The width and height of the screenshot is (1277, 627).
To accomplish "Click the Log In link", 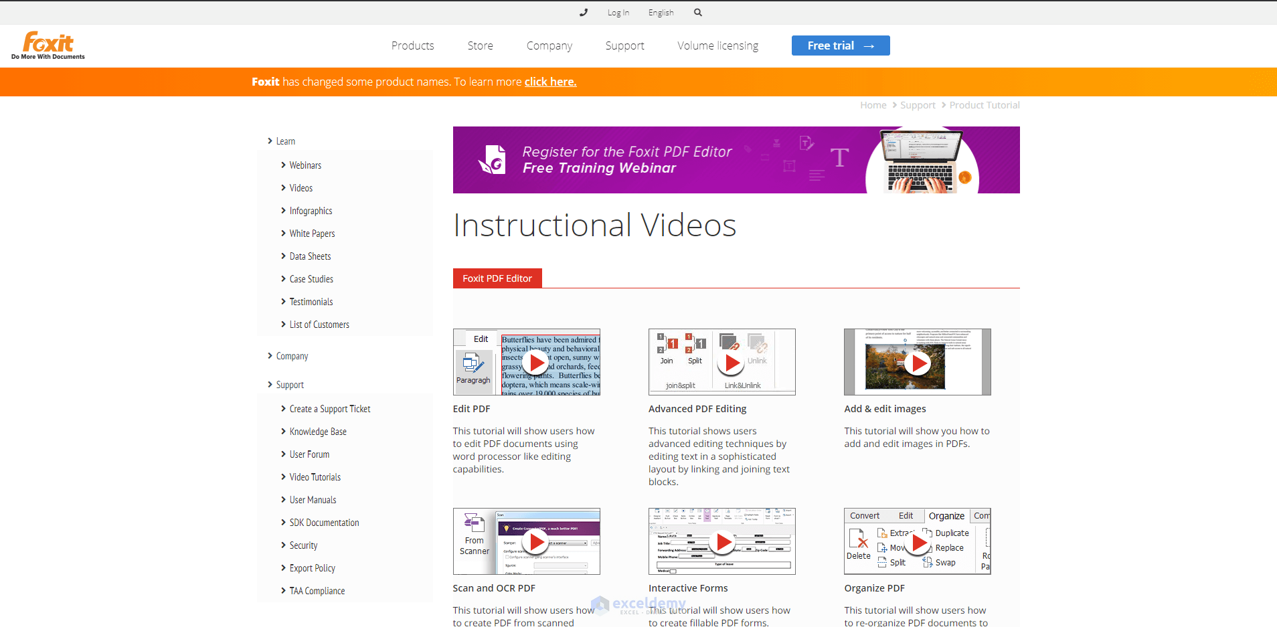I will click(x=618, y=13).
